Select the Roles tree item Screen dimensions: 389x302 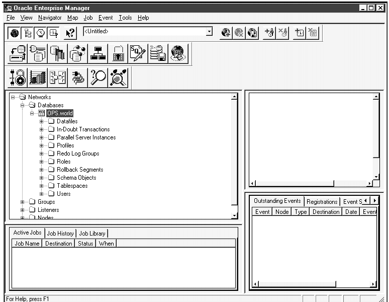coord(64,162)
